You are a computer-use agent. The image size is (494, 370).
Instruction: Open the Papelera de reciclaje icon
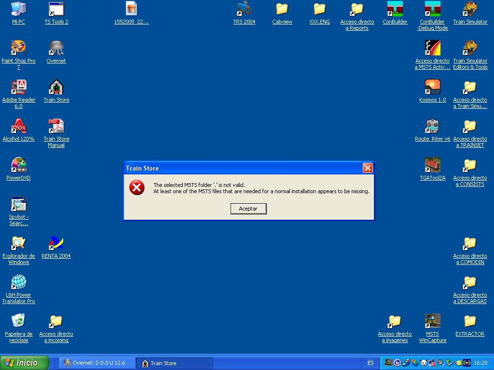[18, 322]
